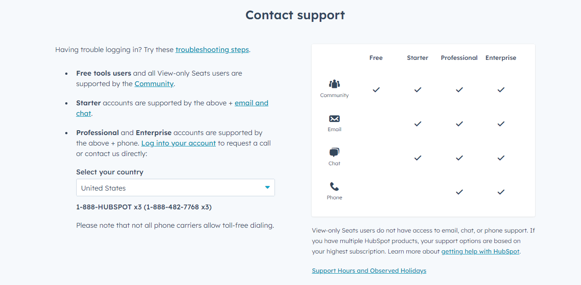Click the Enterprise column header

[501, 58]
